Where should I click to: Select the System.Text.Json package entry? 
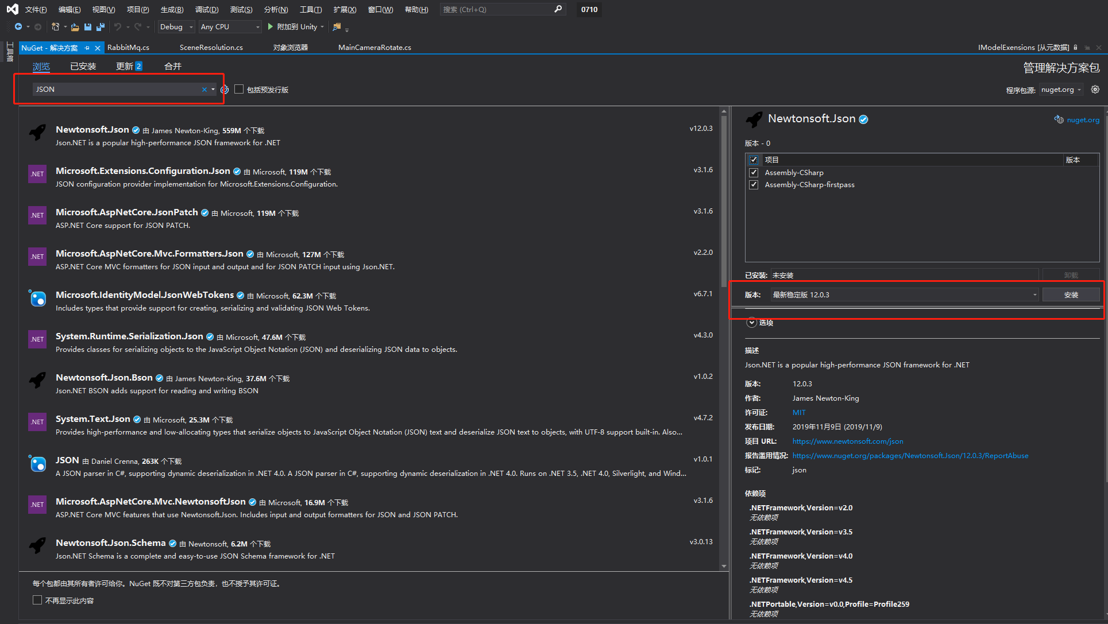click(x=93, y=419)
